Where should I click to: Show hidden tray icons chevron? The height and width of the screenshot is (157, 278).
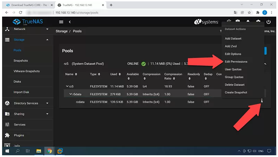tap(239, 151)
